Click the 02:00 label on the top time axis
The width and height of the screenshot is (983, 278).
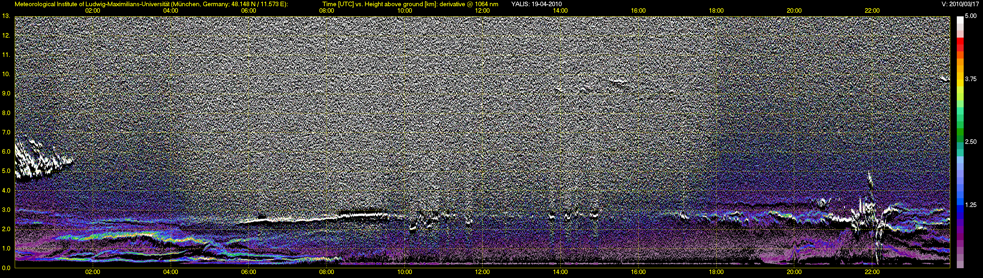(x=93, y=11)
